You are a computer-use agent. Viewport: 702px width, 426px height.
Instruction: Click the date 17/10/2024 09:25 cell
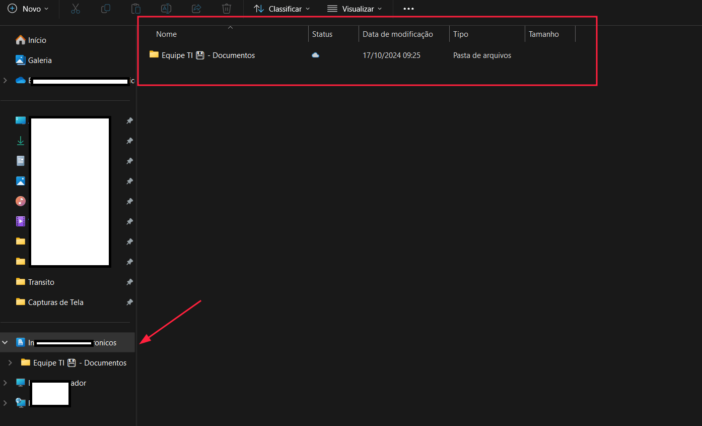(391, 55)
